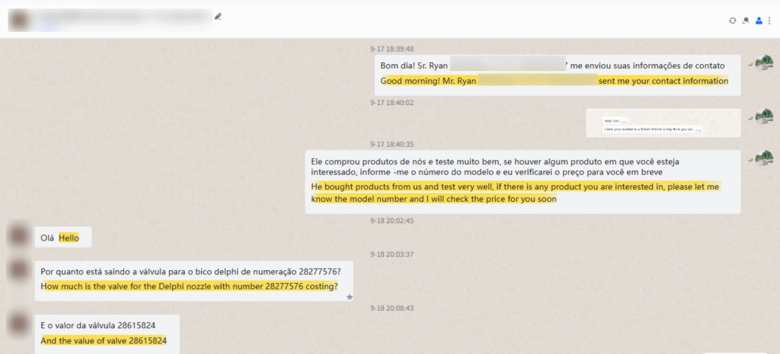
Task: Click sender avatar beside 'Bom dia' message
Action: (762, 65)
